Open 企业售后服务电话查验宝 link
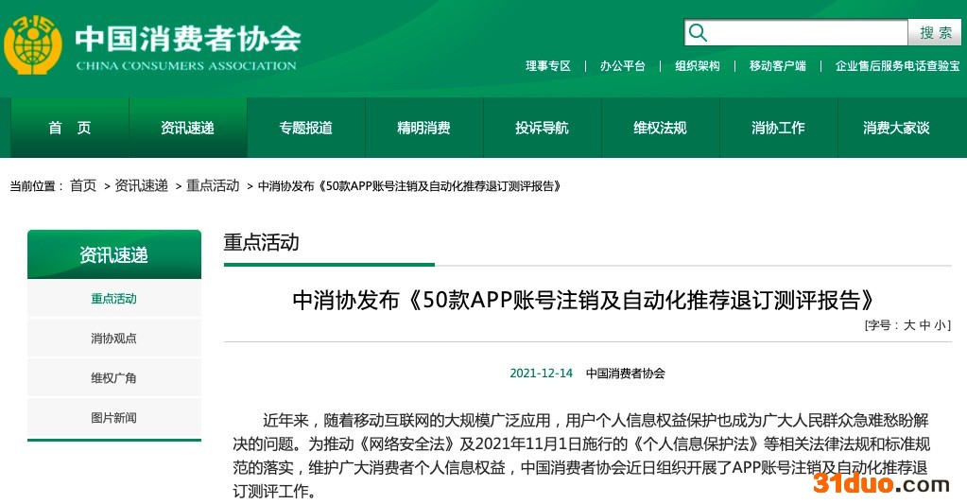This screenshot has height=504, width=967. 897,66
